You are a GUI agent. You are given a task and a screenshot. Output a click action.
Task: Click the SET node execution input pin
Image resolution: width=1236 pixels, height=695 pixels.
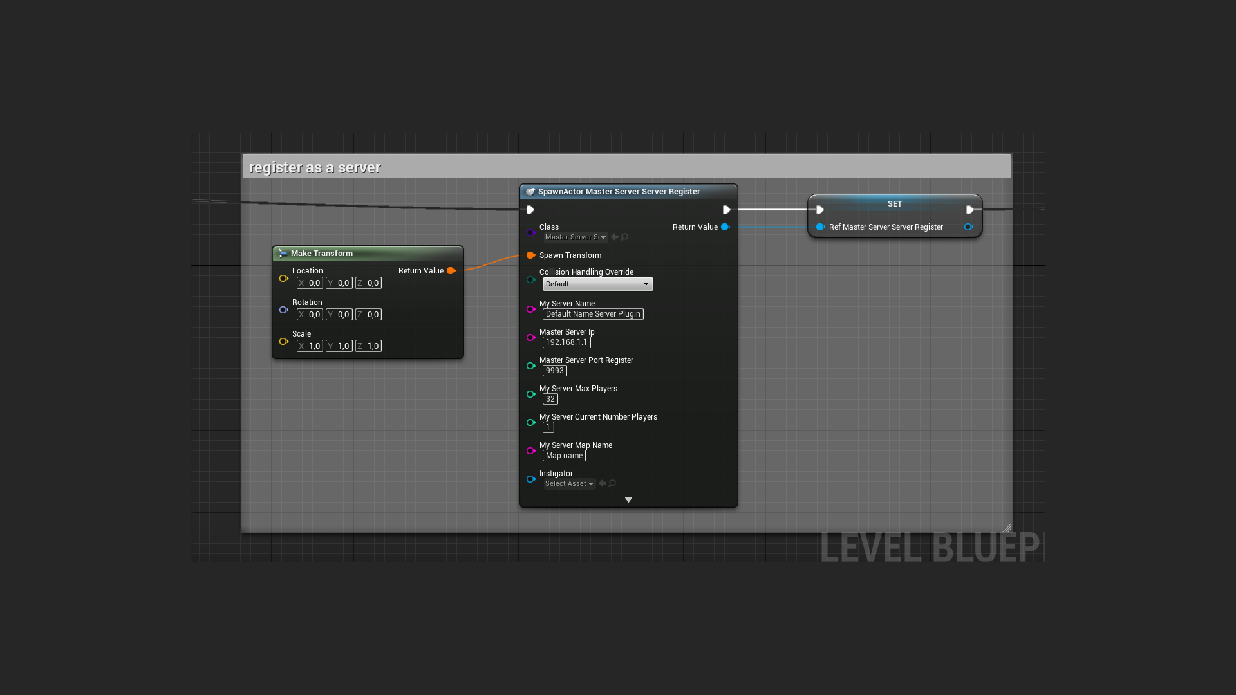point(818,210)
